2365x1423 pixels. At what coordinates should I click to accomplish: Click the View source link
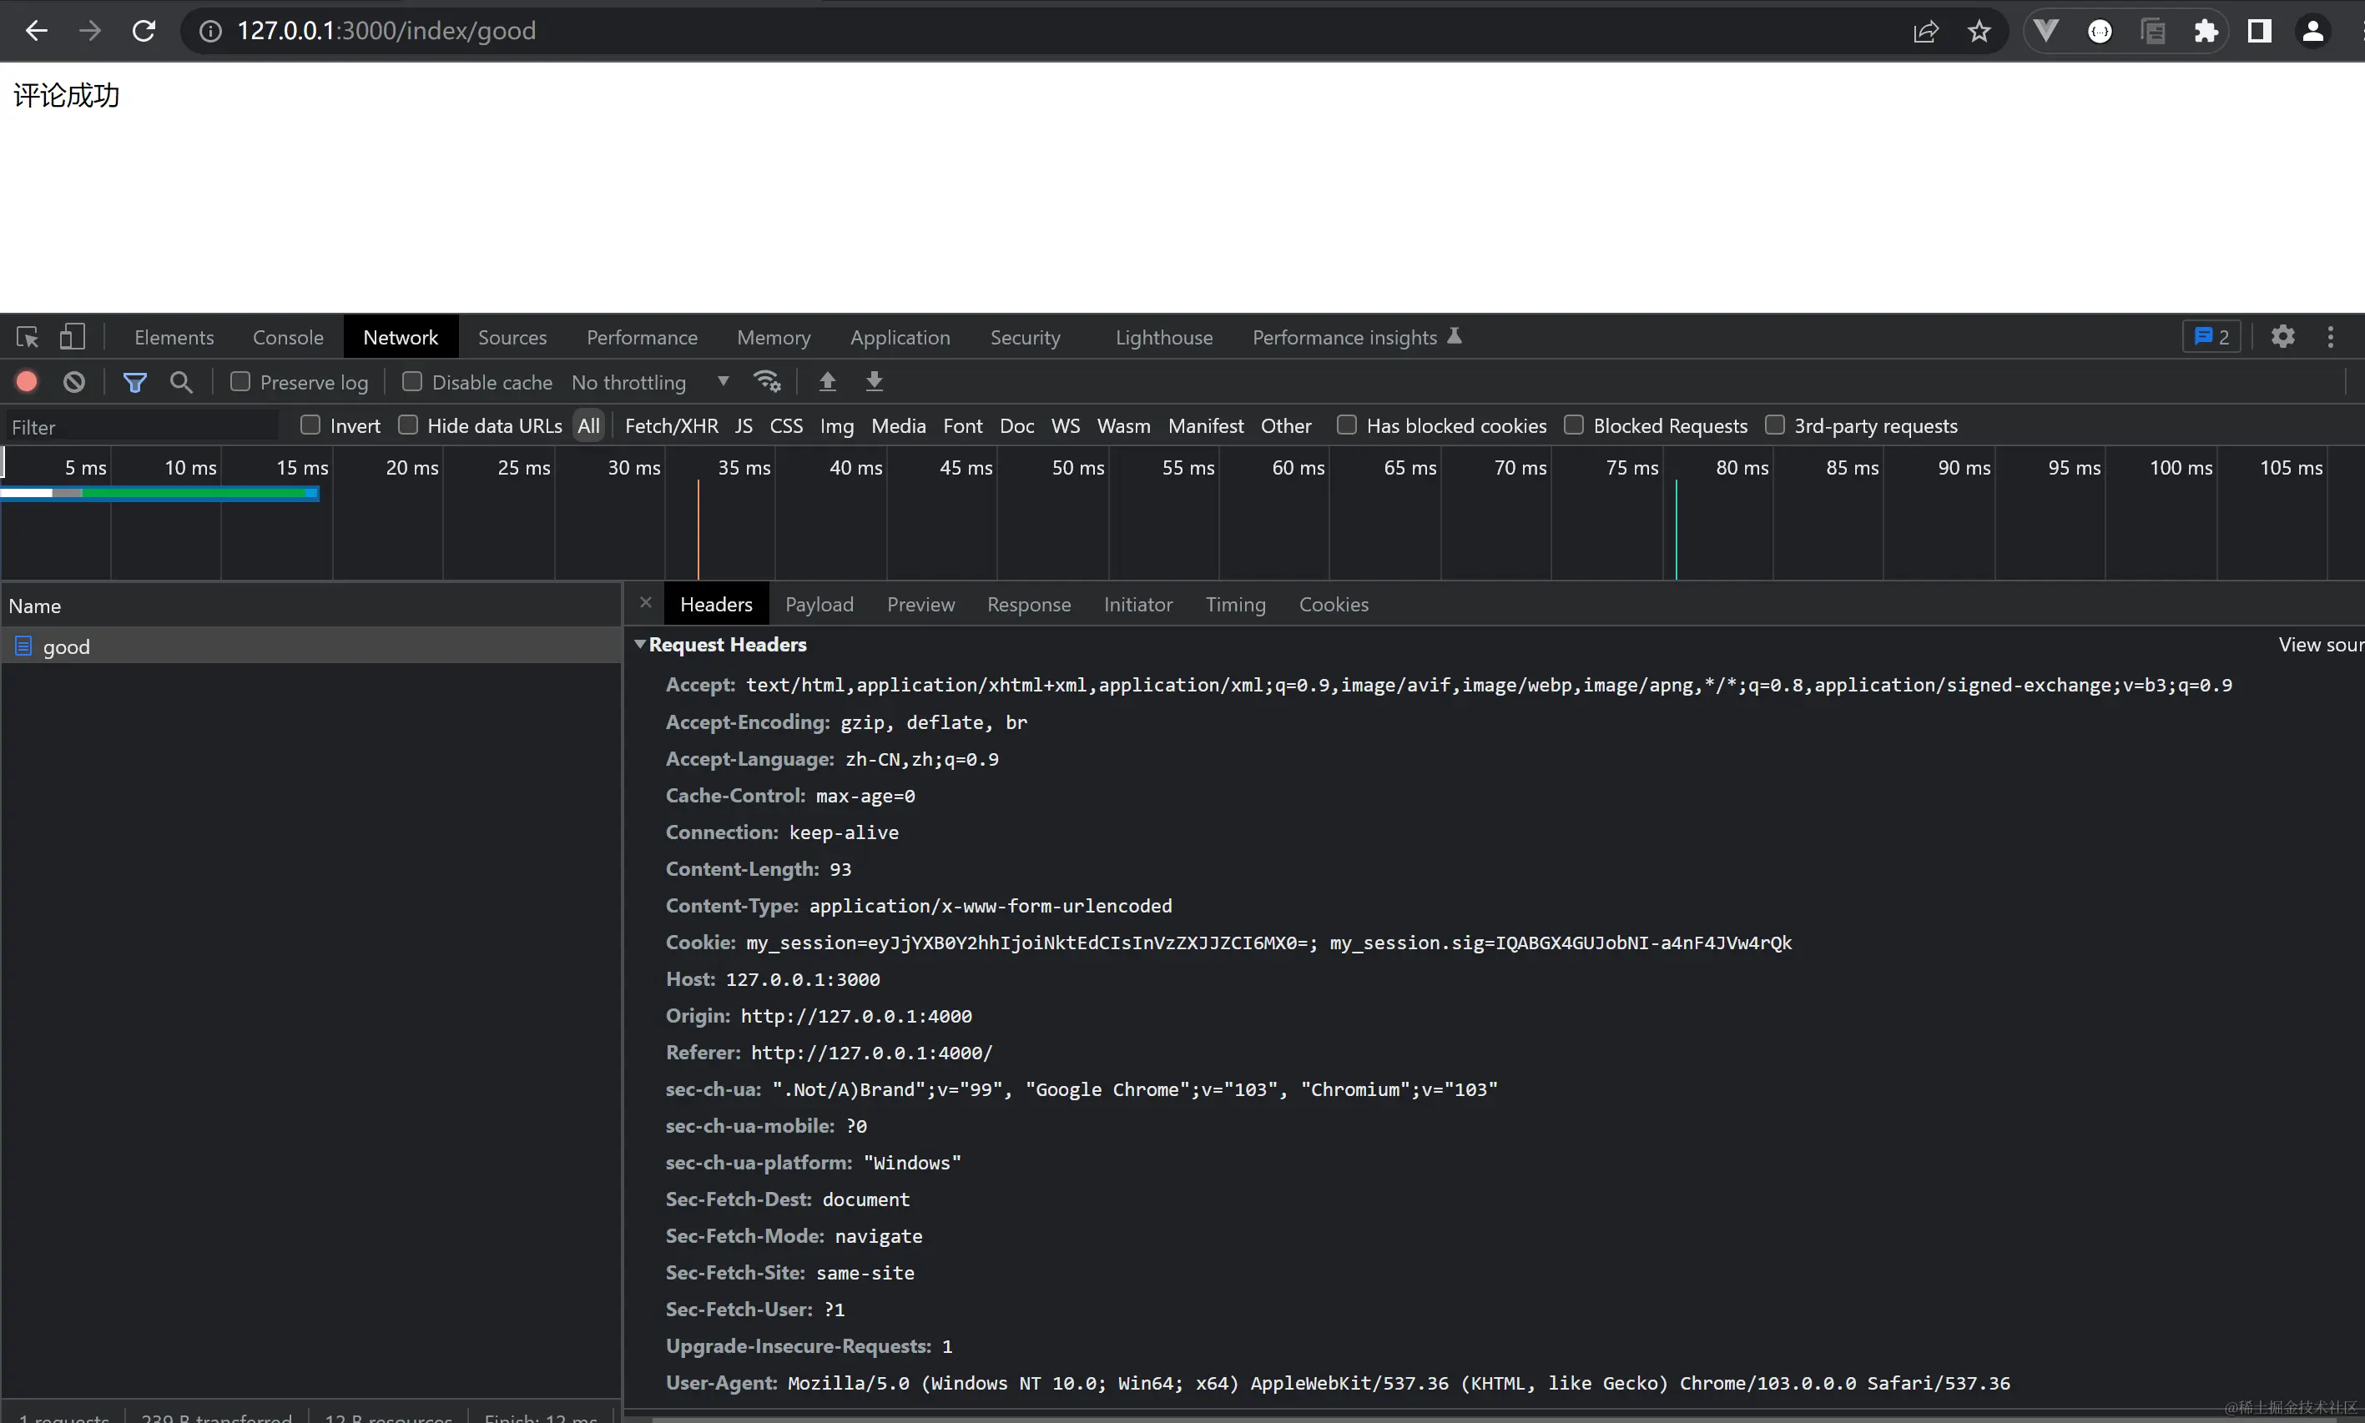2319,645
